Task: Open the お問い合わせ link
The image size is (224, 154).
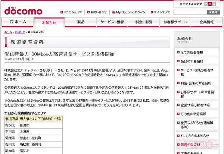Action: [x=99, y=12]
